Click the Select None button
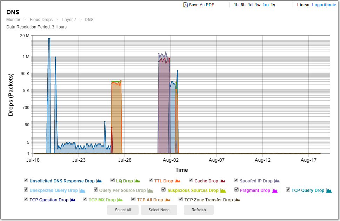340x221 pixels. coord(159,210)
